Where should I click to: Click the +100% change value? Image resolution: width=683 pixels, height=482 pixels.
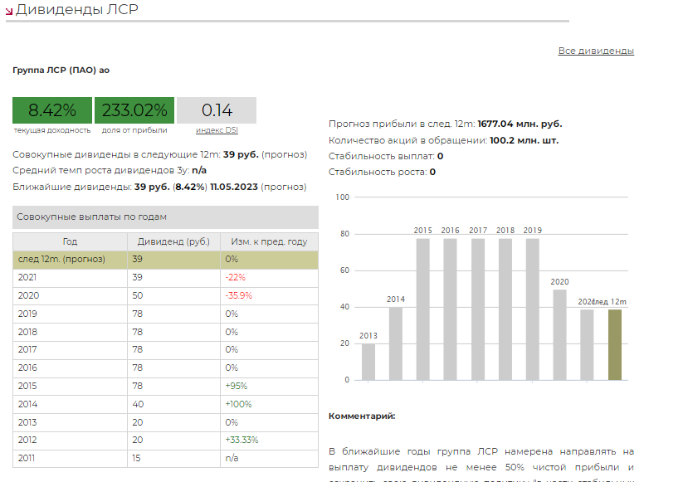coord(238,405)
